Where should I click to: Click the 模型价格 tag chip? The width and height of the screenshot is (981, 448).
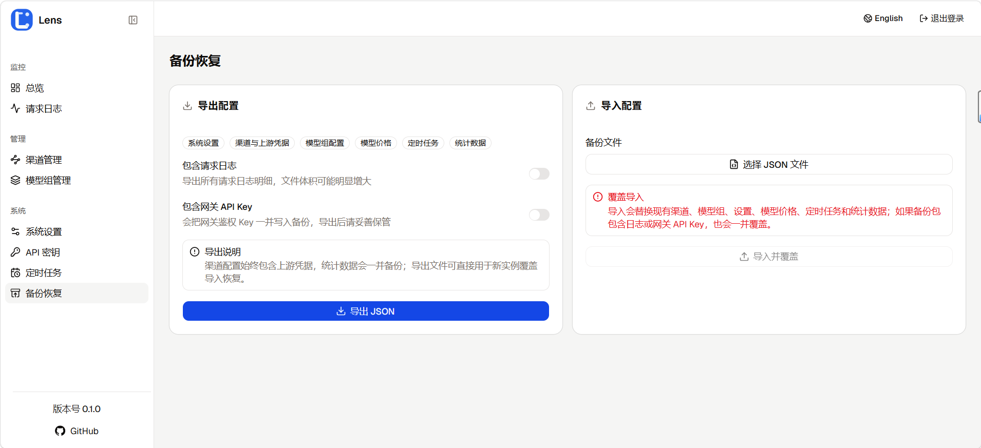point(376,143)
